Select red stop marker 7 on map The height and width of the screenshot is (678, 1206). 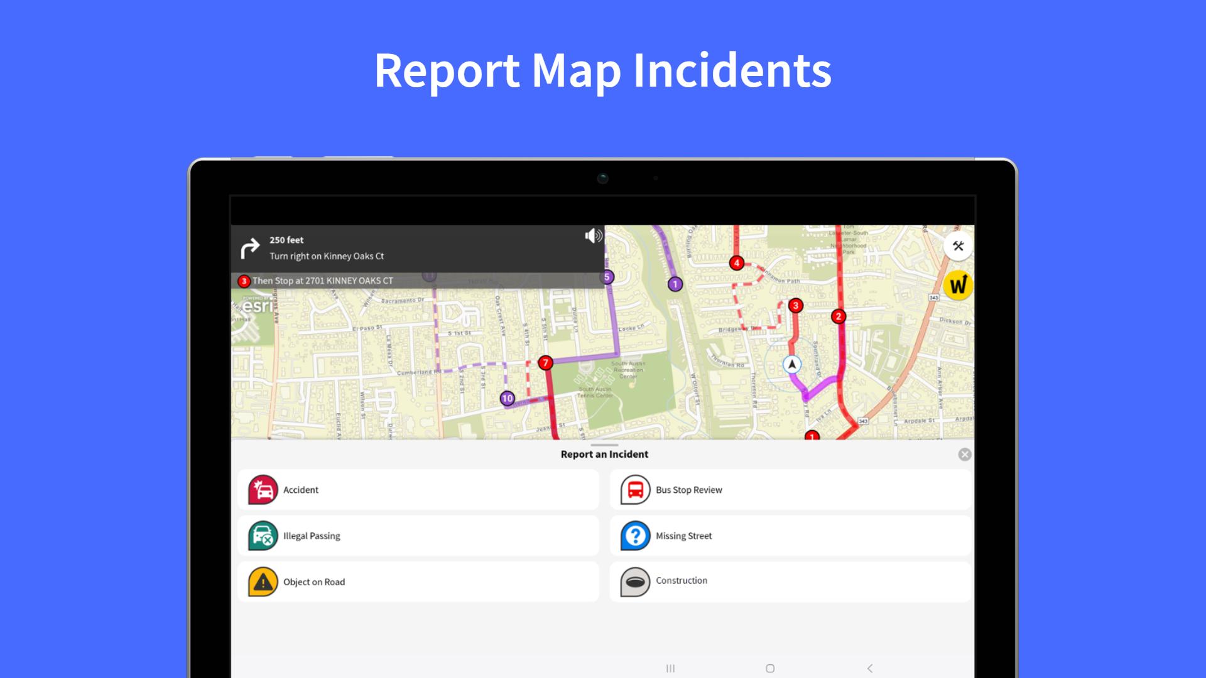pyautogui.click(x=545, y=363)
